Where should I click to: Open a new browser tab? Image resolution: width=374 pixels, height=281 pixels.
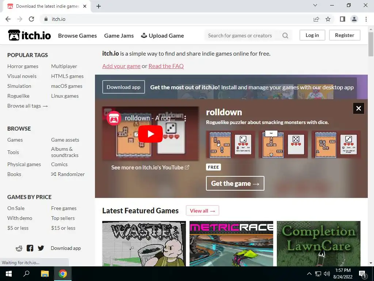click(99, 7)
